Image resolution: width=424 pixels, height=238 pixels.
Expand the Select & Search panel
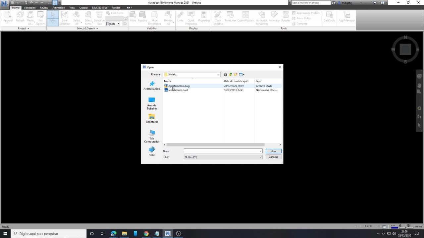coord(87,28)
